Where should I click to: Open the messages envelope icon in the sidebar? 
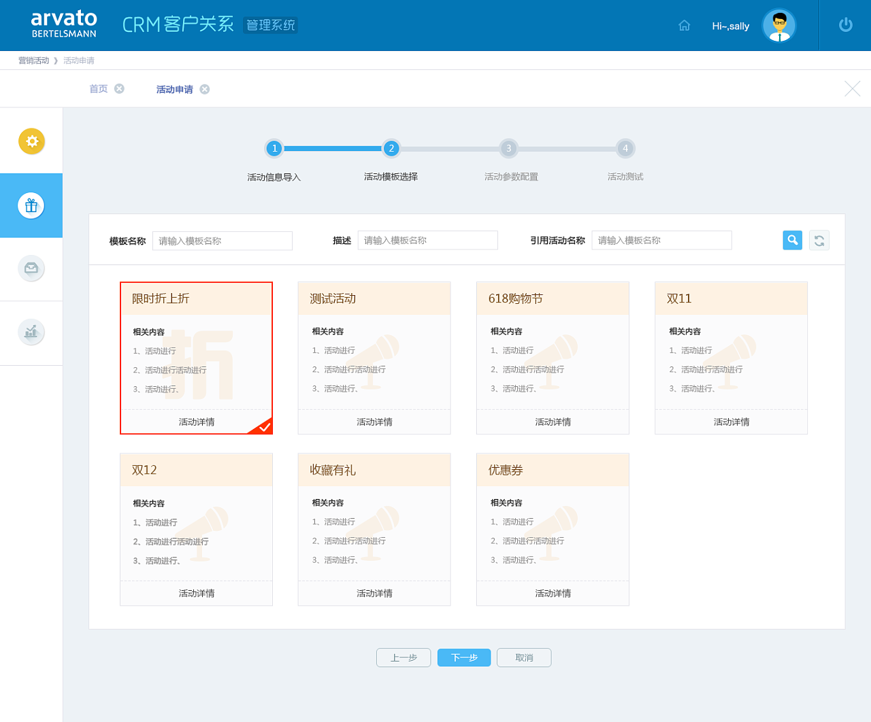point(31,269)
